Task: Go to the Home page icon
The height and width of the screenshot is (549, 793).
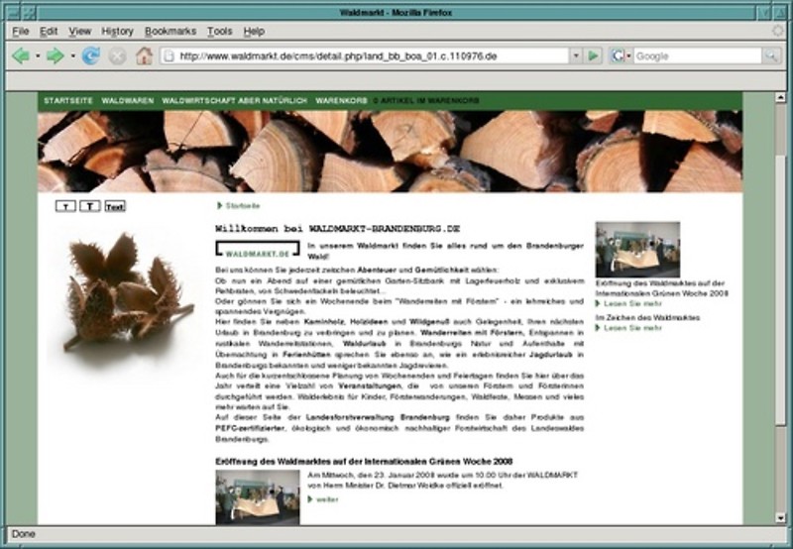Action: point(144,55)
